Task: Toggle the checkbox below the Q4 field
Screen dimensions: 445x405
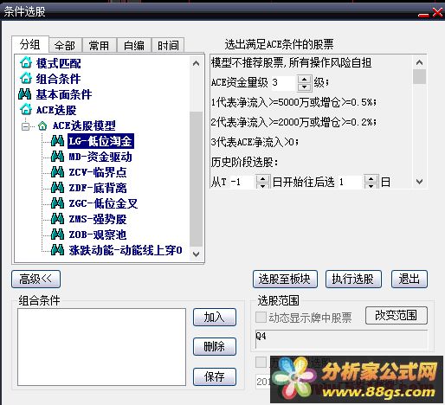Action: 261,363
